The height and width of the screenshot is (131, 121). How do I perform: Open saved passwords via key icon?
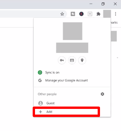click(62, 60)
